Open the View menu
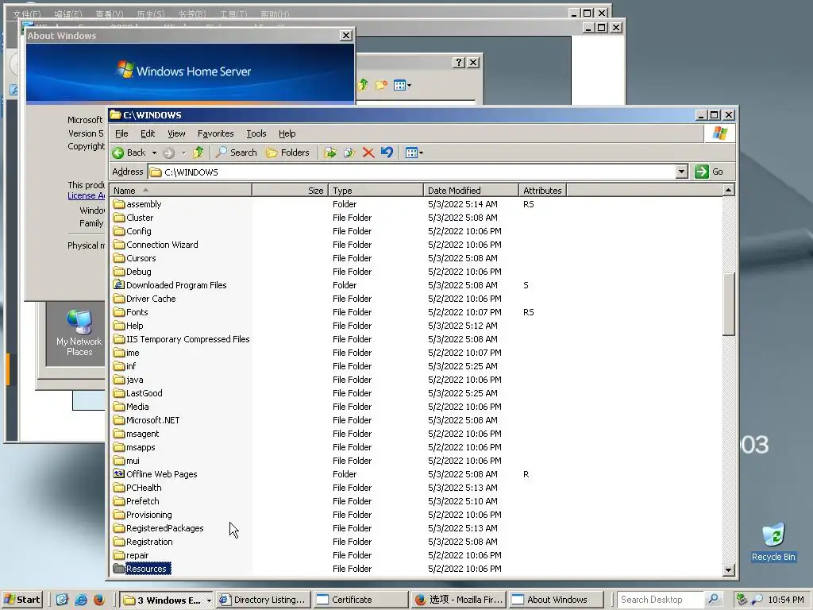The height and width of the screenshot is (610, 813). (x=176, y=133)
